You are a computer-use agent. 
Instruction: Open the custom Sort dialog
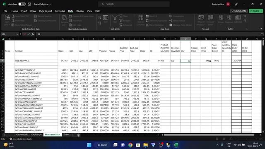(106, 19)
